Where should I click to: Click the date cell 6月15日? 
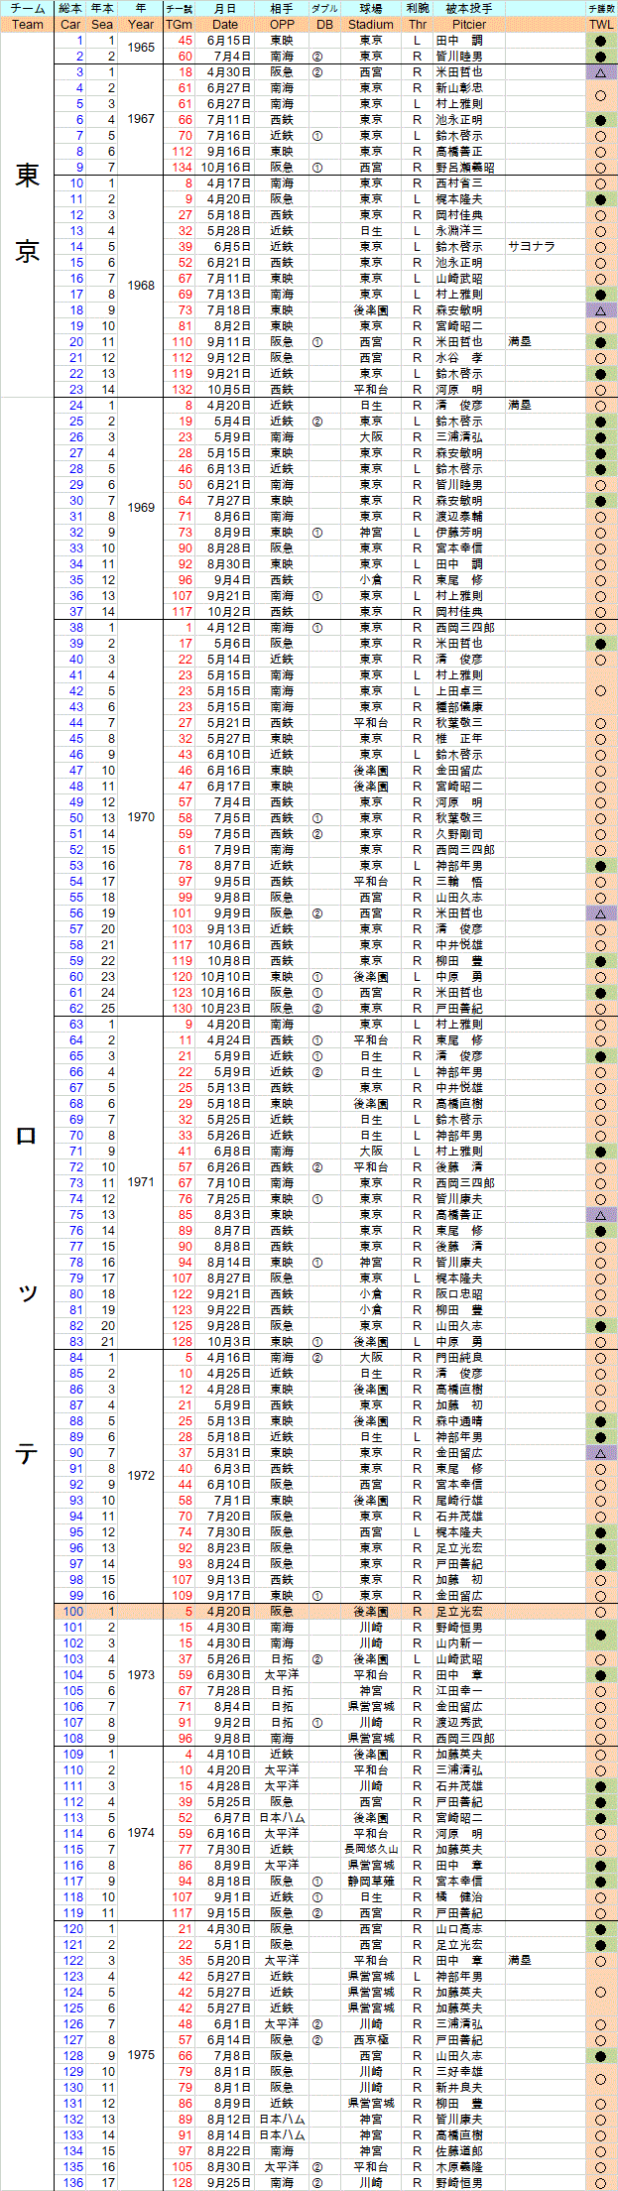[x=225, y=41]
